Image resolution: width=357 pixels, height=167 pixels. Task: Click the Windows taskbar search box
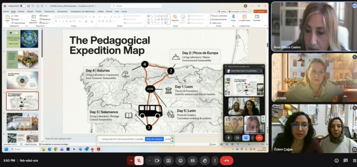coord(25,149)
